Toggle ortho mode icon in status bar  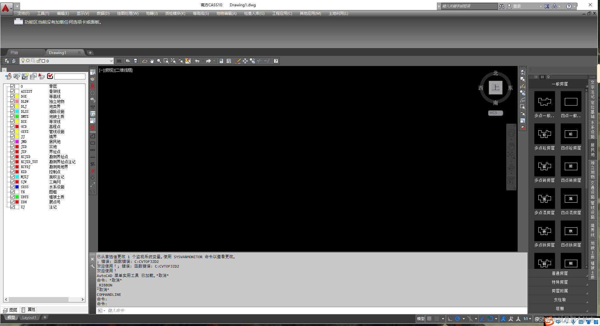450,319
